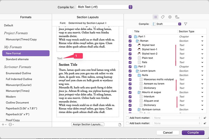Click the Title column header
The height and width of the screenshot is (139, 209).
(137, 31)
